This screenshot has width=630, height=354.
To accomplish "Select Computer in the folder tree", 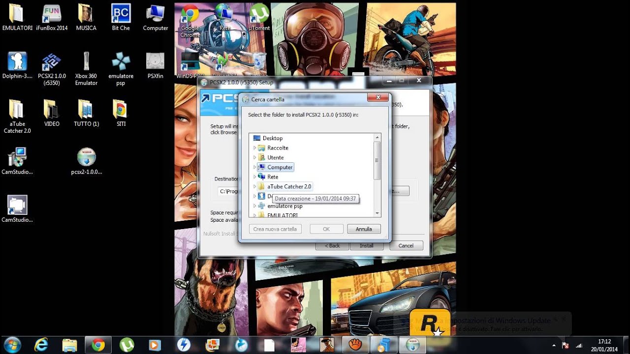I will tap(280, 167).
